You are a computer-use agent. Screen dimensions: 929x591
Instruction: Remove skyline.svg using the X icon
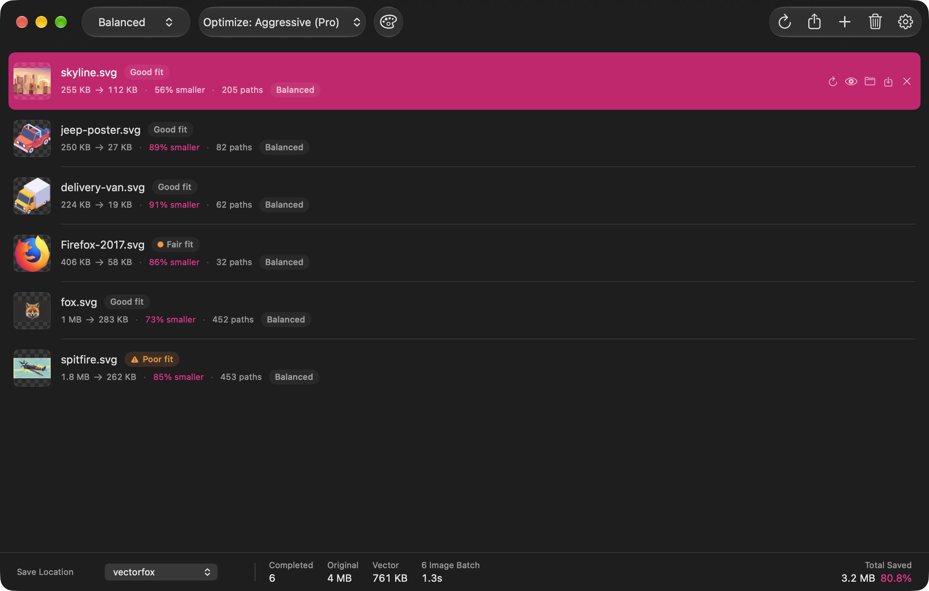pyautogui.click(x=907, y=81)
